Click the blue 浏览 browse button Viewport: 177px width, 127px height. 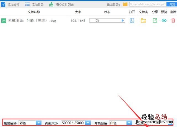[x=172, y=4]
